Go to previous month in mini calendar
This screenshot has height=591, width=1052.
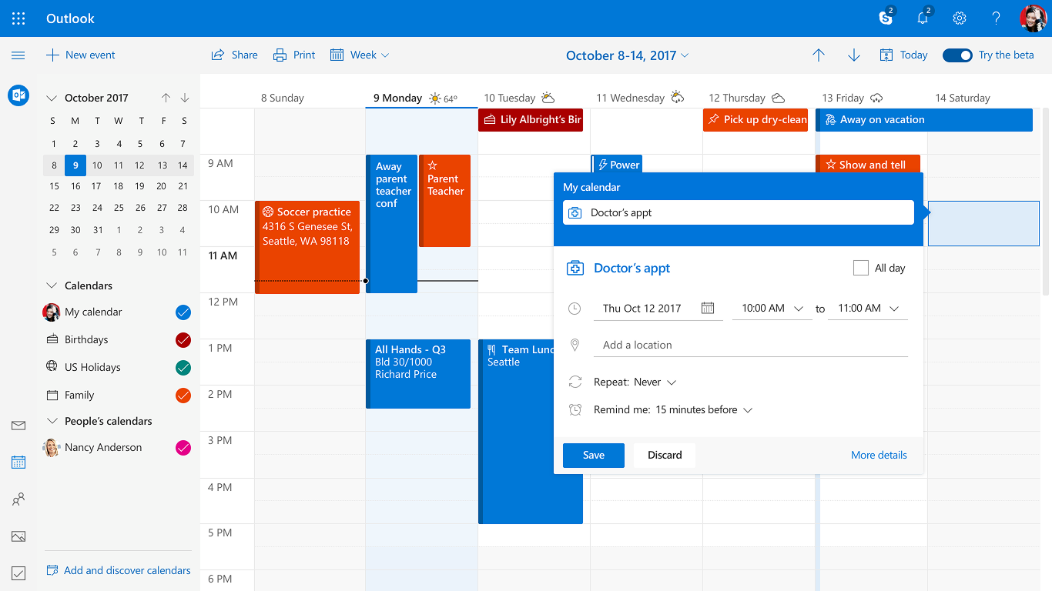[x=166, y=98]
